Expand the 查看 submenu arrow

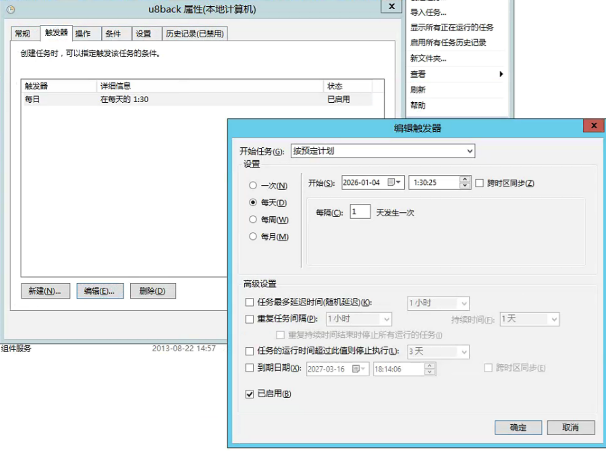coord(501,74)
